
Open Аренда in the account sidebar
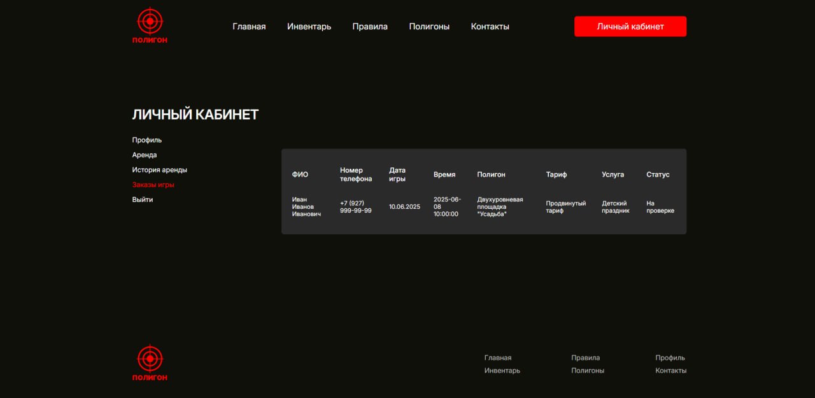pos(145,155)
